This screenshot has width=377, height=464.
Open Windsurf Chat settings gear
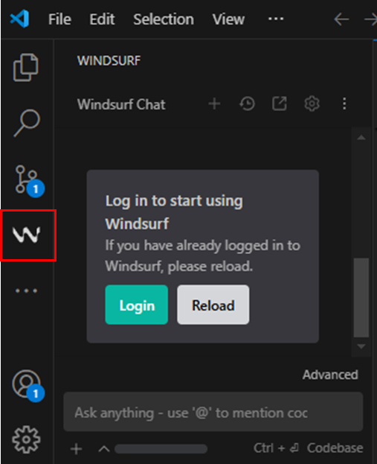pyautogui.click(x=312, y=104)
